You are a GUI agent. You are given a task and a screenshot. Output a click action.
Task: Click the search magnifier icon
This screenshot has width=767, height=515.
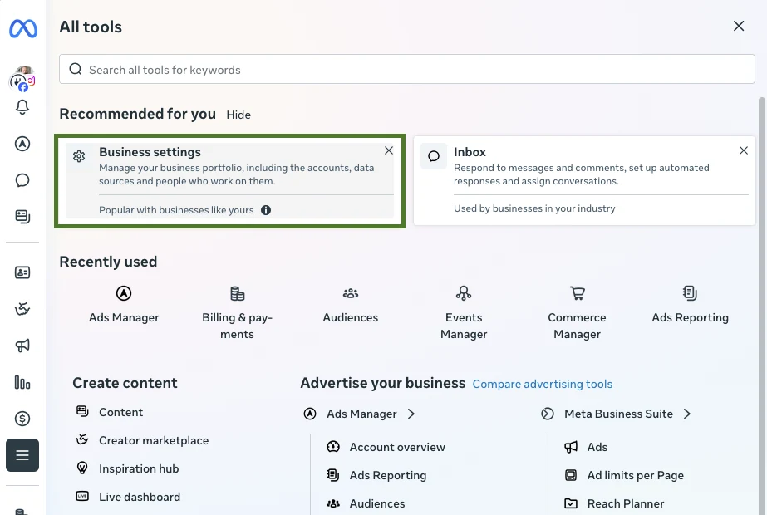coord(76,69)
